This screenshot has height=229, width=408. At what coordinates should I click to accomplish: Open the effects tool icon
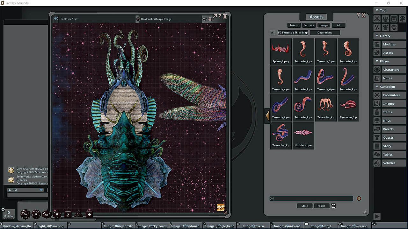pos(385,27)
